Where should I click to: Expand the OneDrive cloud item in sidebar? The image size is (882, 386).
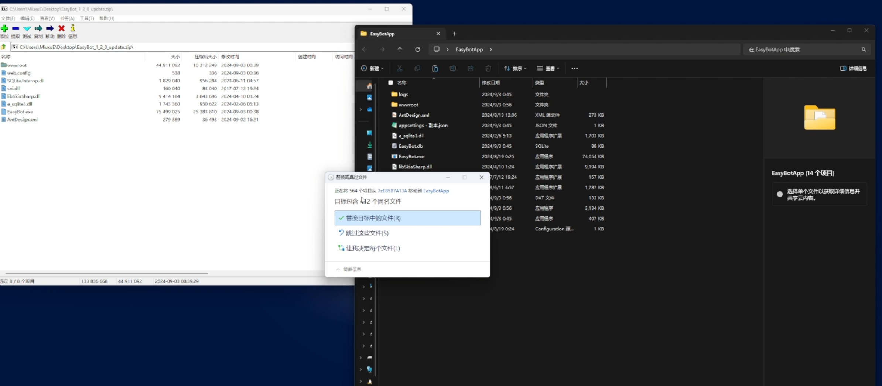(x=361, y=109)
